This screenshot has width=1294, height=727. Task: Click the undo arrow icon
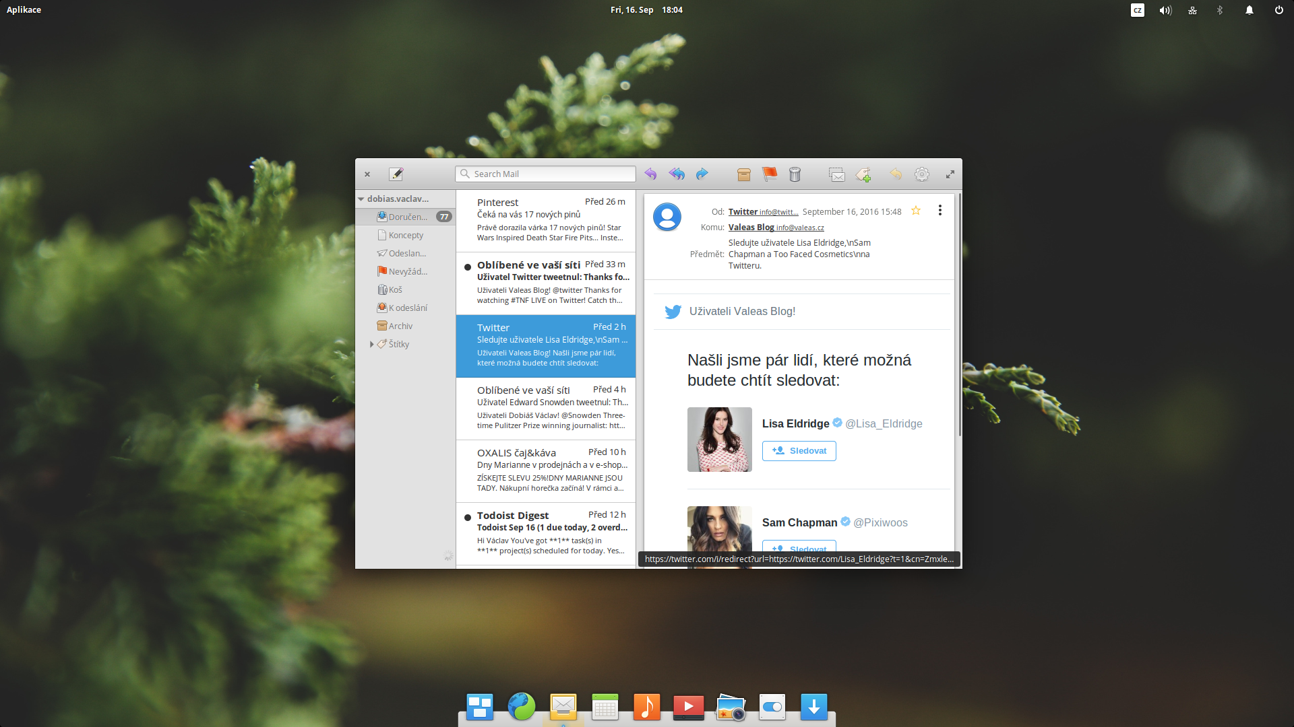[x=896, y=174]
